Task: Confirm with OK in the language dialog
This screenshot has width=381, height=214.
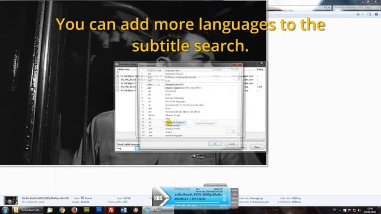Action: [215, 144]
